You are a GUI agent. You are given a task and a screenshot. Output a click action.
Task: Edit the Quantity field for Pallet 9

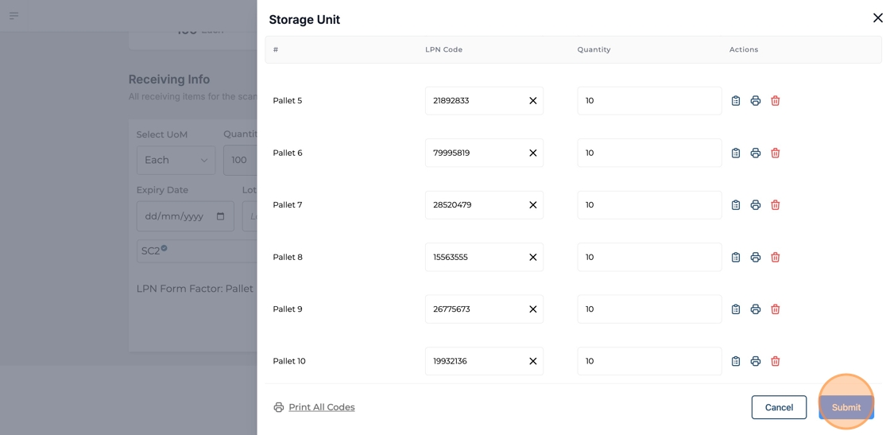tap(648, 309)
